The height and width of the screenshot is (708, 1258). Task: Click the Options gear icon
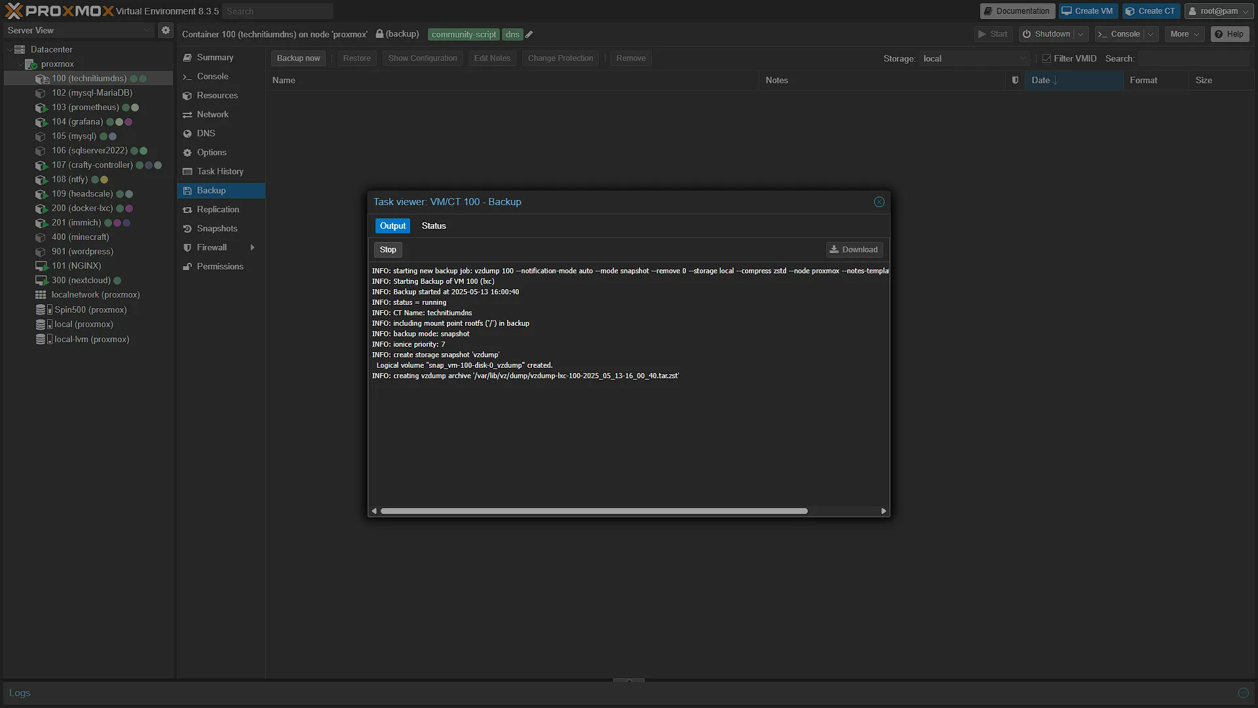click(187, 153)
